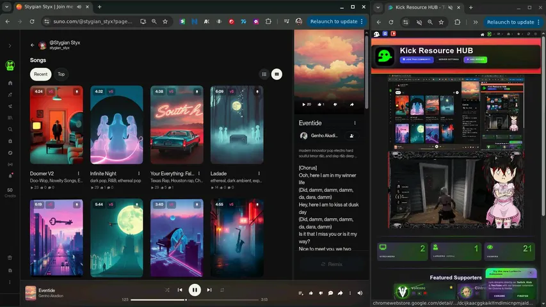Open the play queue icon in player bar
This screenshot has height=307, width=546.
(300, 293)
